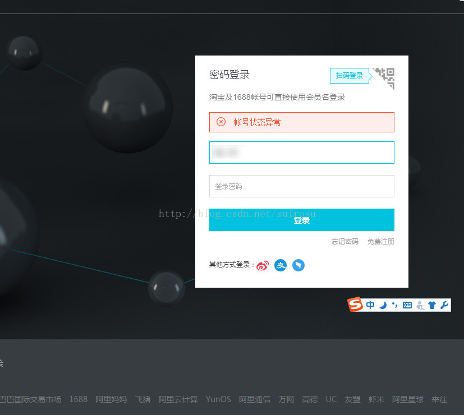Log in with Alipay icon
Viewport: 464px width, 415px height.
pos(281,265)
